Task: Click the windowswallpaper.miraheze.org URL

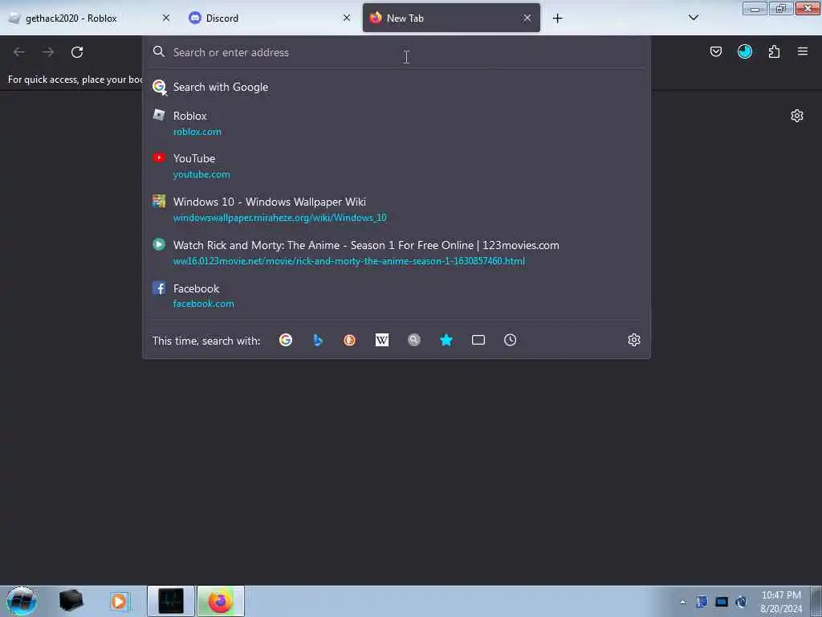Action: point(280,217)
